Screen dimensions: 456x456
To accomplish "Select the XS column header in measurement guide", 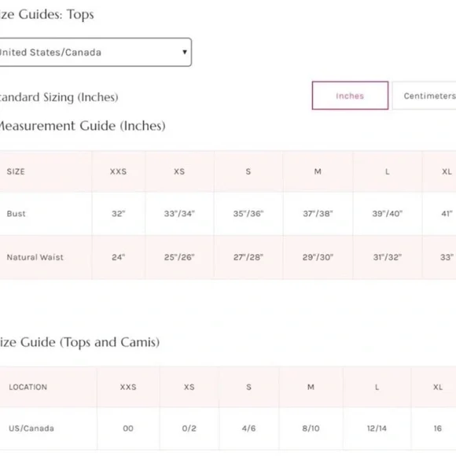I will click(x=179, y=171).
